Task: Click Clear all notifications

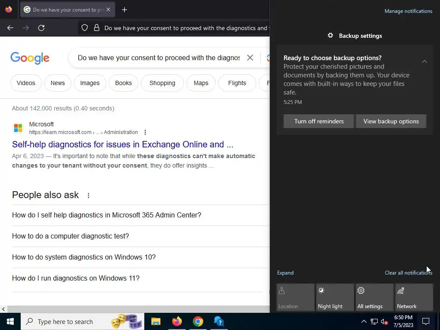Action: (408, 273)
